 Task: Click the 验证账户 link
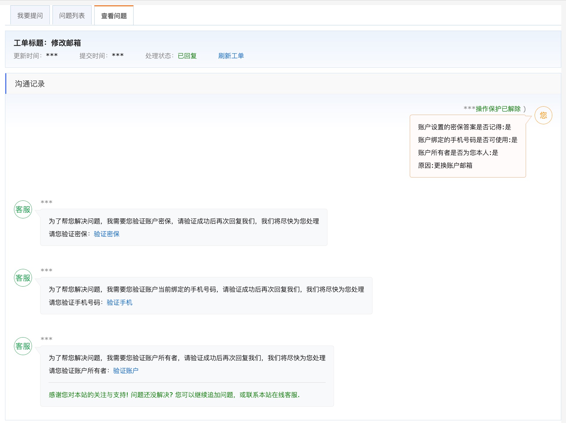[126, 371]
